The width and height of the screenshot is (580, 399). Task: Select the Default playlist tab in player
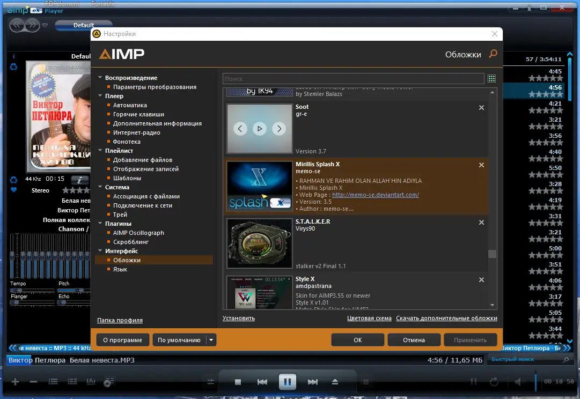(84, 25)
